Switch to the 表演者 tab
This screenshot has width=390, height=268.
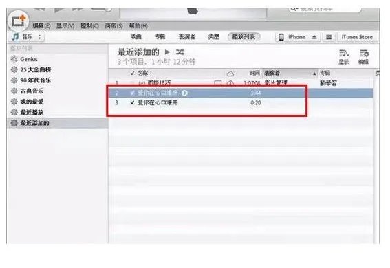(x=187, y=37)
